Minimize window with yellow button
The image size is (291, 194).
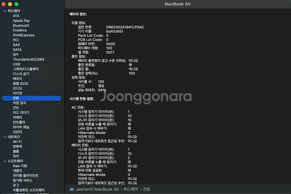point(10,4)
